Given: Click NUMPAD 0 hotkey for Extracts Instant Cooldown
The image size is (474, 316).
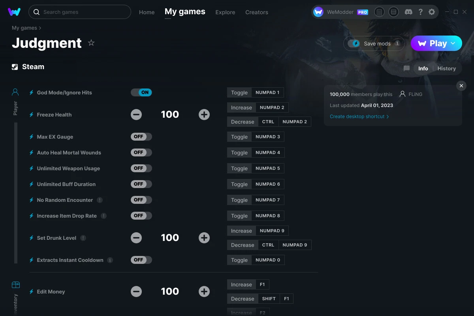Looking at the screenshot, I should [x=268, y=260].
